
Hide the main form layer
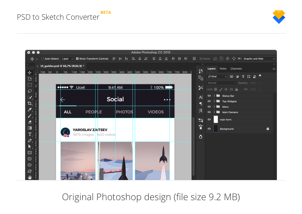pos(209,120)
